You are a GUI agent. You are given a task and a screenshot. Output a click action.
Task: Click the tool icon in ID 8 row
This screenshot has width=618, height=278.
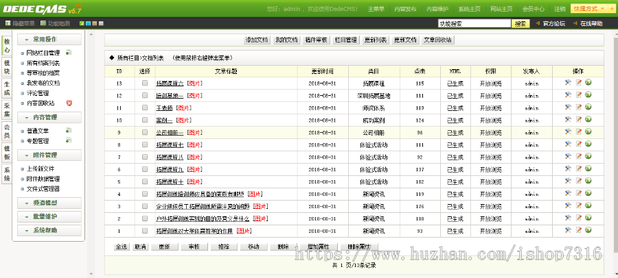tap(568, 144)
